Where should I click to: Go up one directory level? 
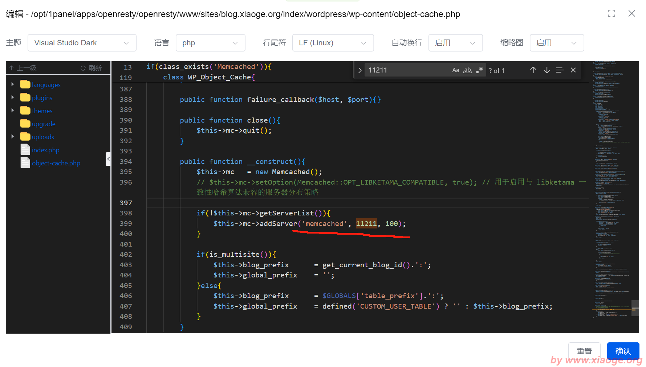click(23, 68)
